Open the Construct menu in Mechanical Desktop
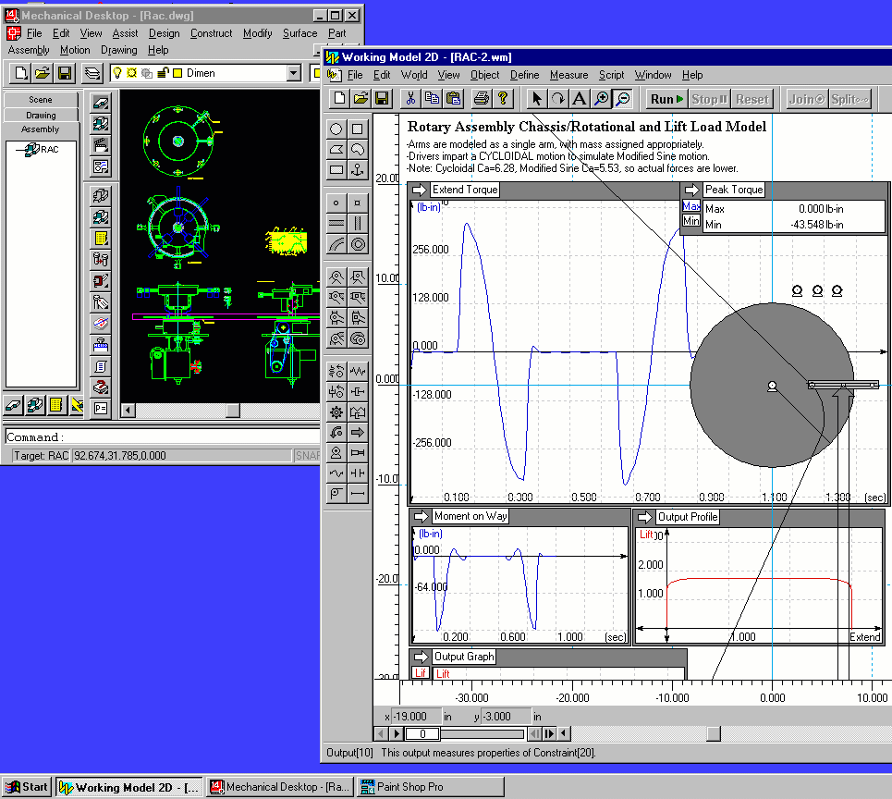 pos(211,33)
